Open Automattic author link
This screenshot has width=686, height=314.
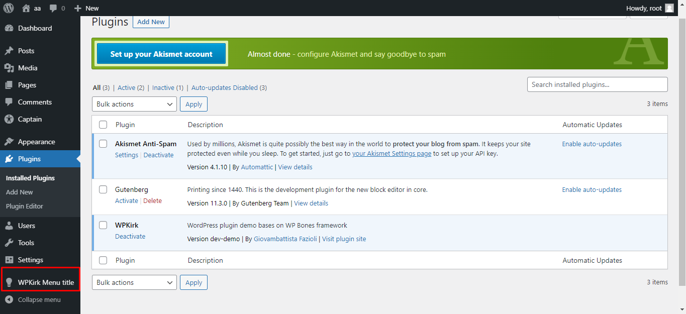click(x=257, y=167)
